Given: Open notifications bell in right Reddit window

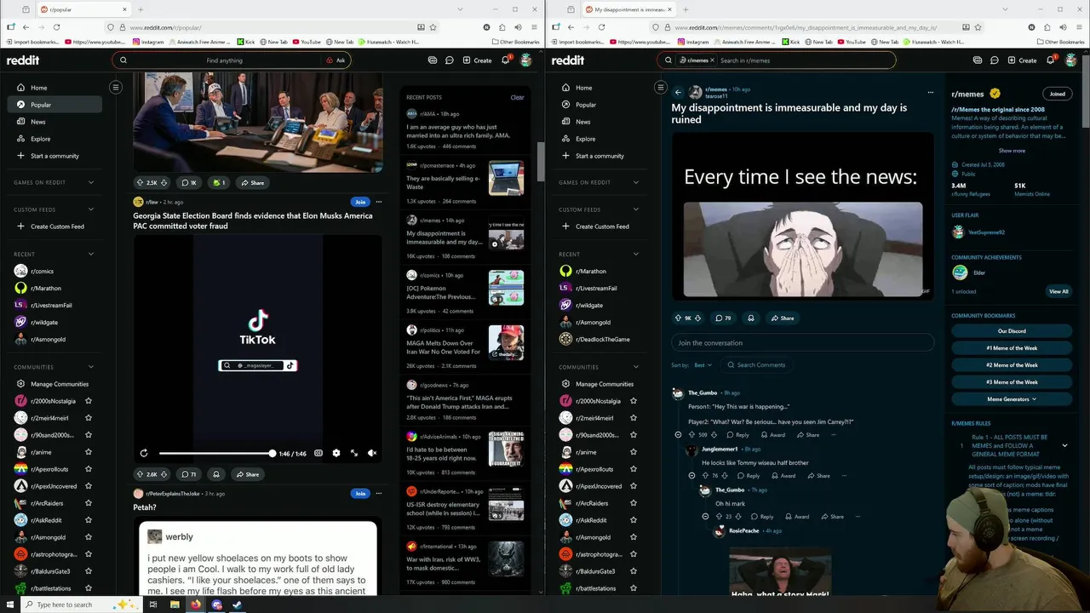Looking at the screenshot, I should click(1050, 60).
